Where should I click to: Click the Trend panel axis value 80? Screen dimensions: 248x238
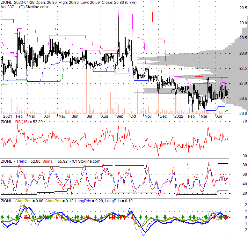(245, 165)
